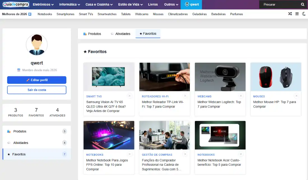The height and width of the screenshot is (180, 308).
Task: Go to Perfumes quick link
Action: [237, 14]
